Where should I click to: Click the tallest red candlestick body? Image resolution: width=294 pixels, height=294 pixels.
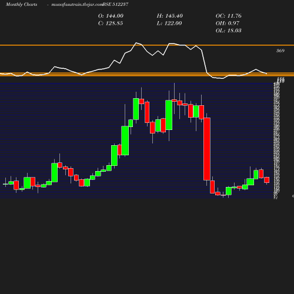click(207, 149)
